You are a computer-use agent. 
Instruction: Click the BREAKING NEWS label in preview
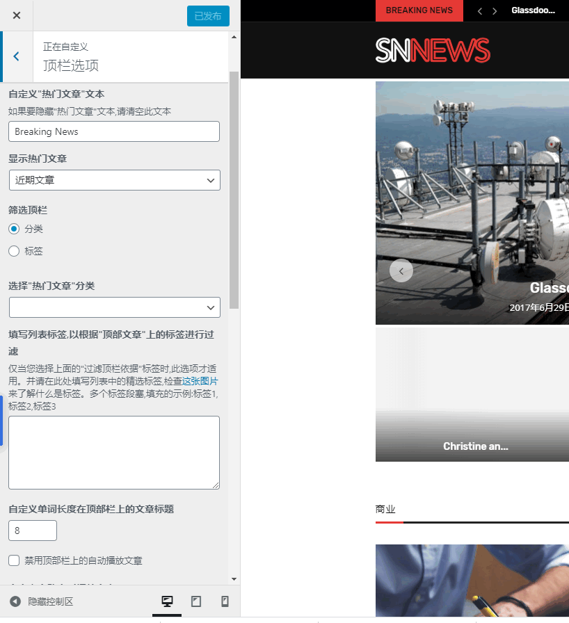(419, 10)
